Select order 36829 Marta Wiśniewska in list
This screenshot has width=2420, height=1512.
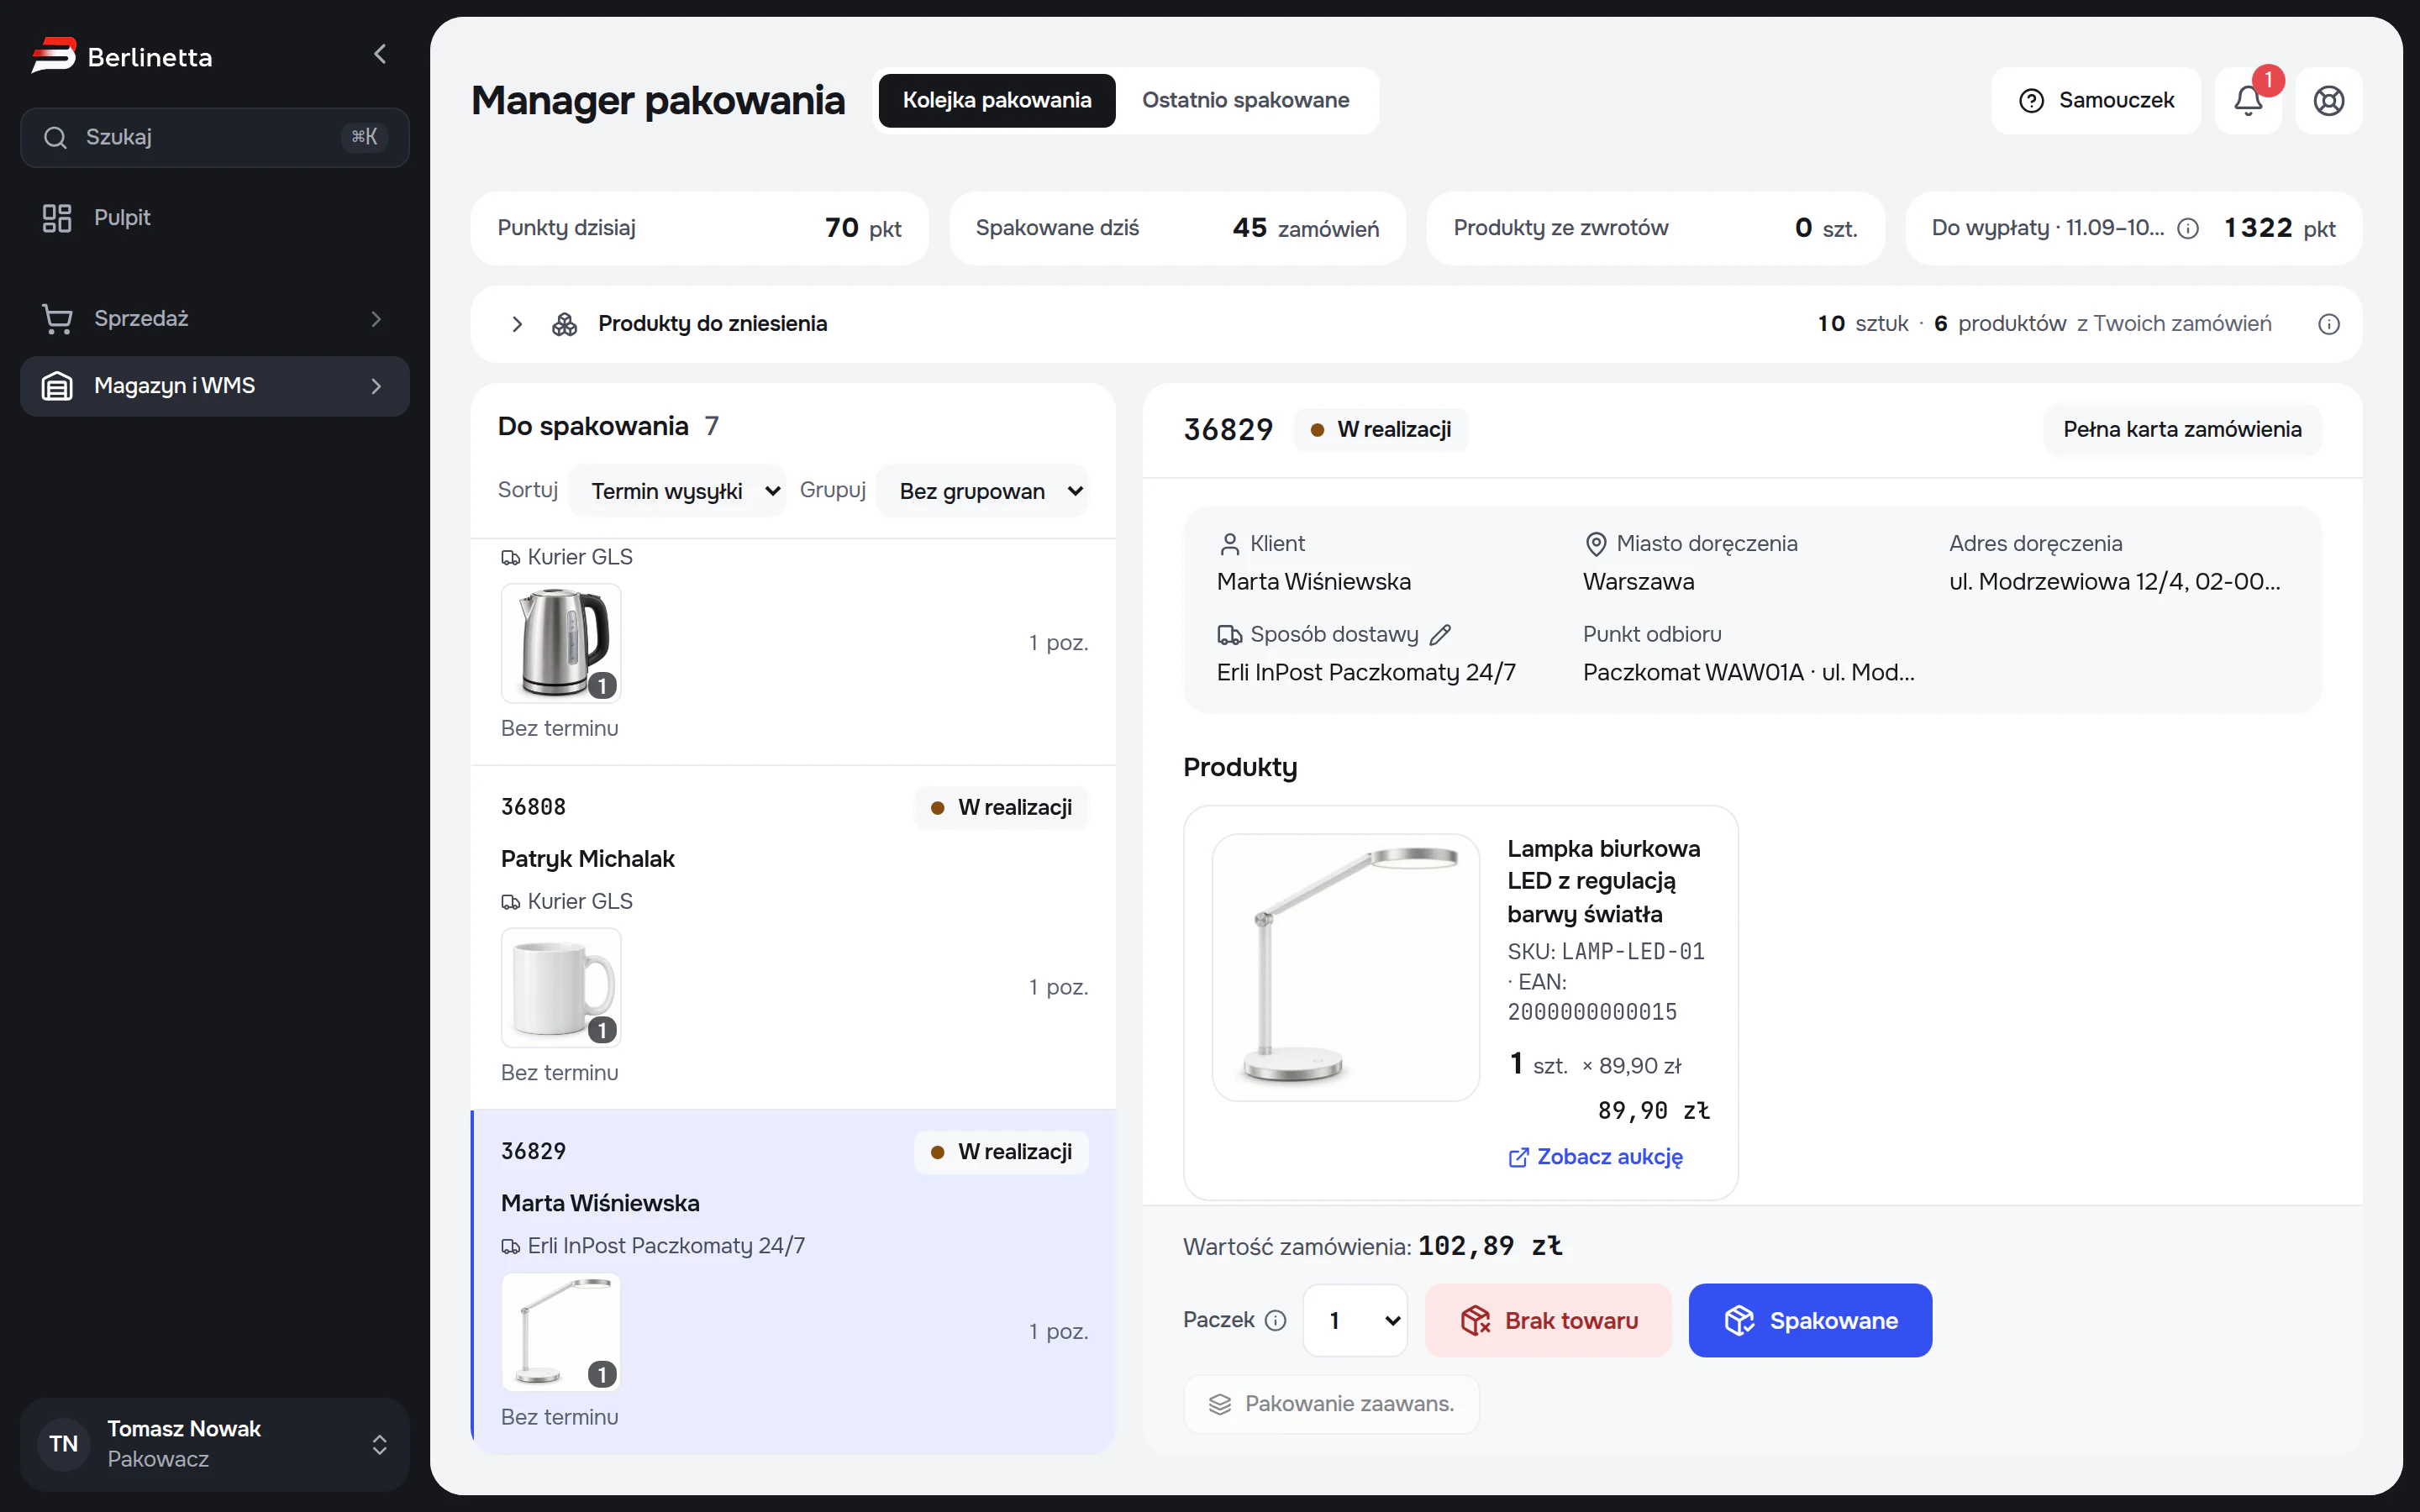(793, 1281)
